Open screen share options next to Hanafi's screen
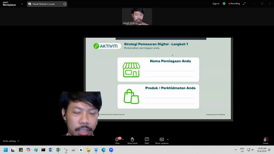Screen dimensions: 274x154 click(65, 4)
